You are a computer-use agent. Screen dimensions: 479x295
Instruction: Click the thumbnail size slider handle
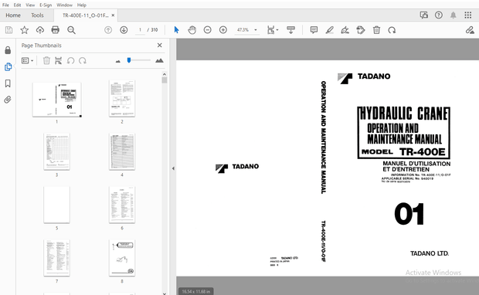point(129,60)
